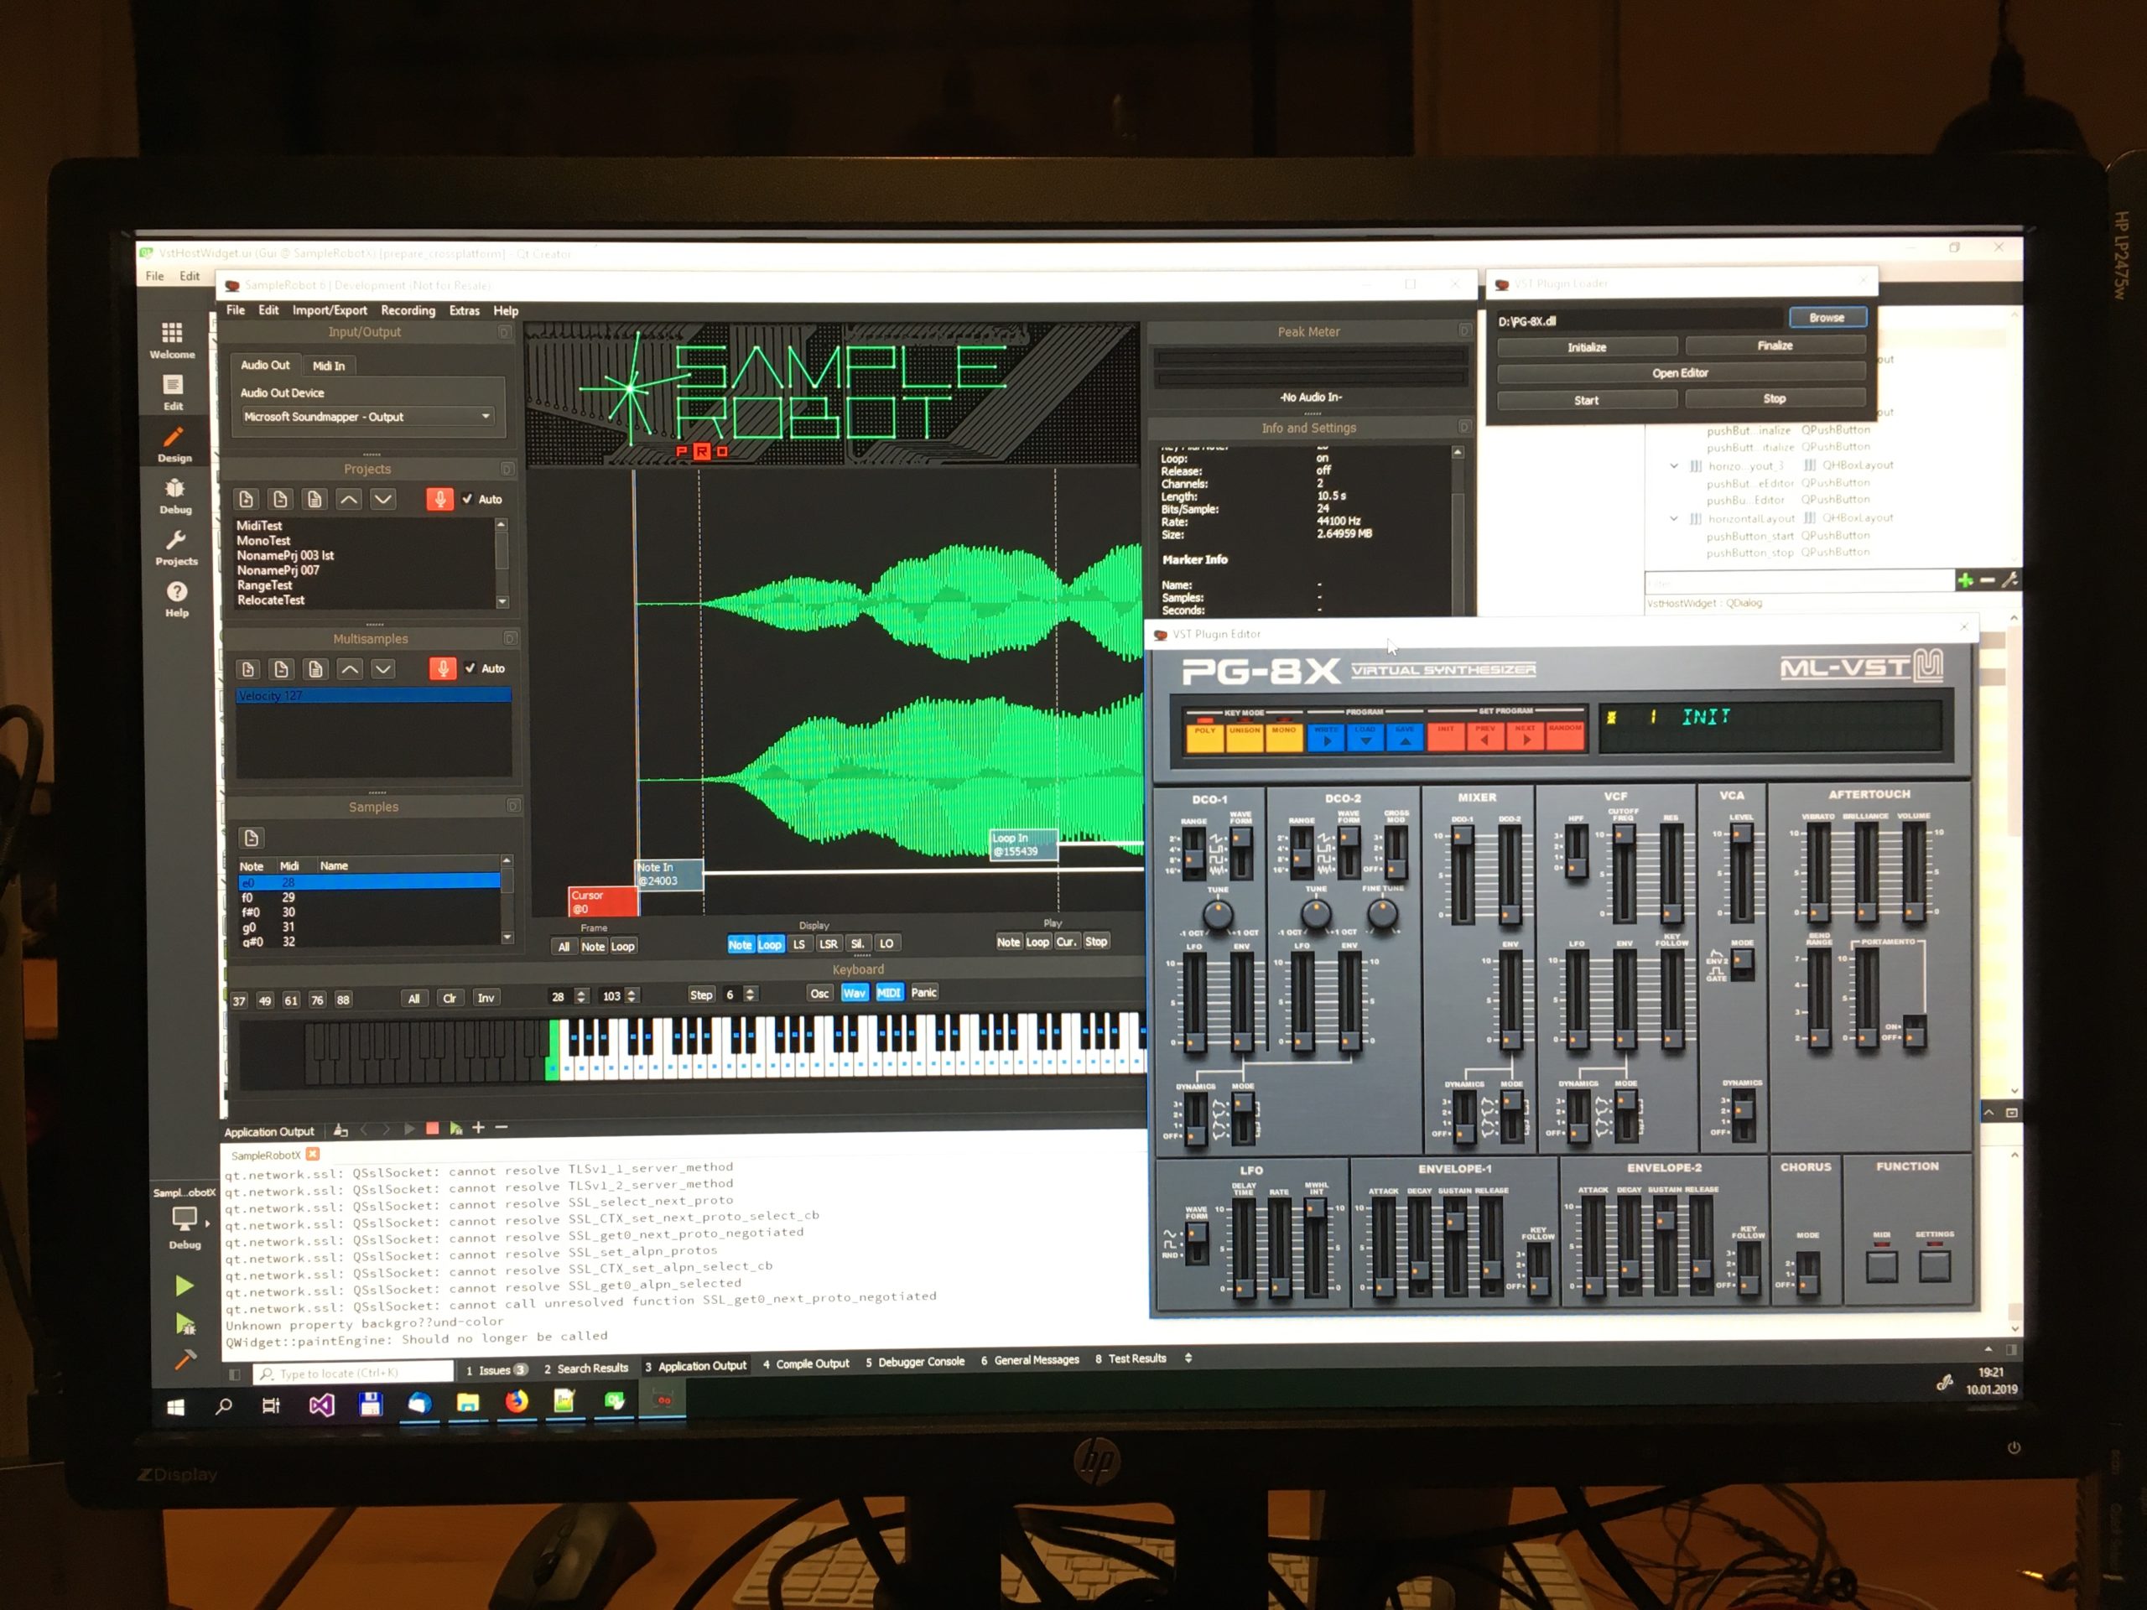
Task: Open the Welcome grid icon
Action: coord(172,334)
